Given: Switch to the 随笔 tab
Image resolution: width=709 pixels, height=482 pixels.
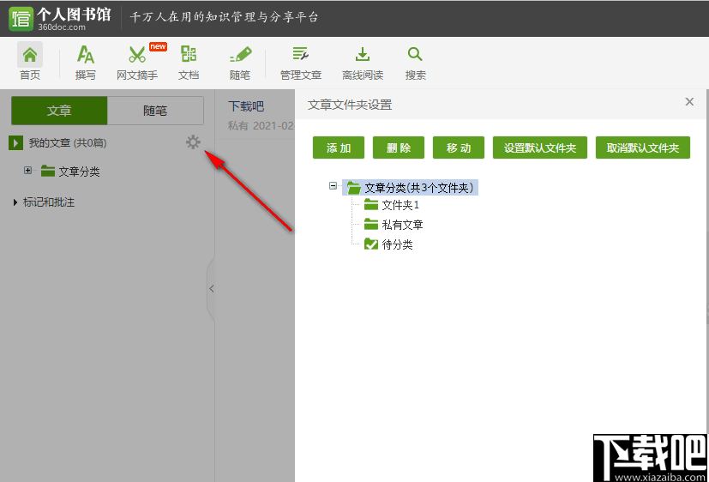Looking at the screenshot, I should point(155,111).
